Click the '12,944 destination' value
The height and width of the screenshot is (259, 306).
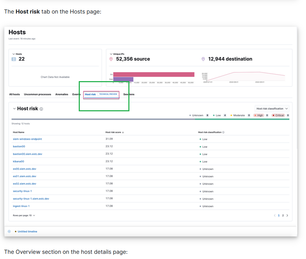coord(230,59)
